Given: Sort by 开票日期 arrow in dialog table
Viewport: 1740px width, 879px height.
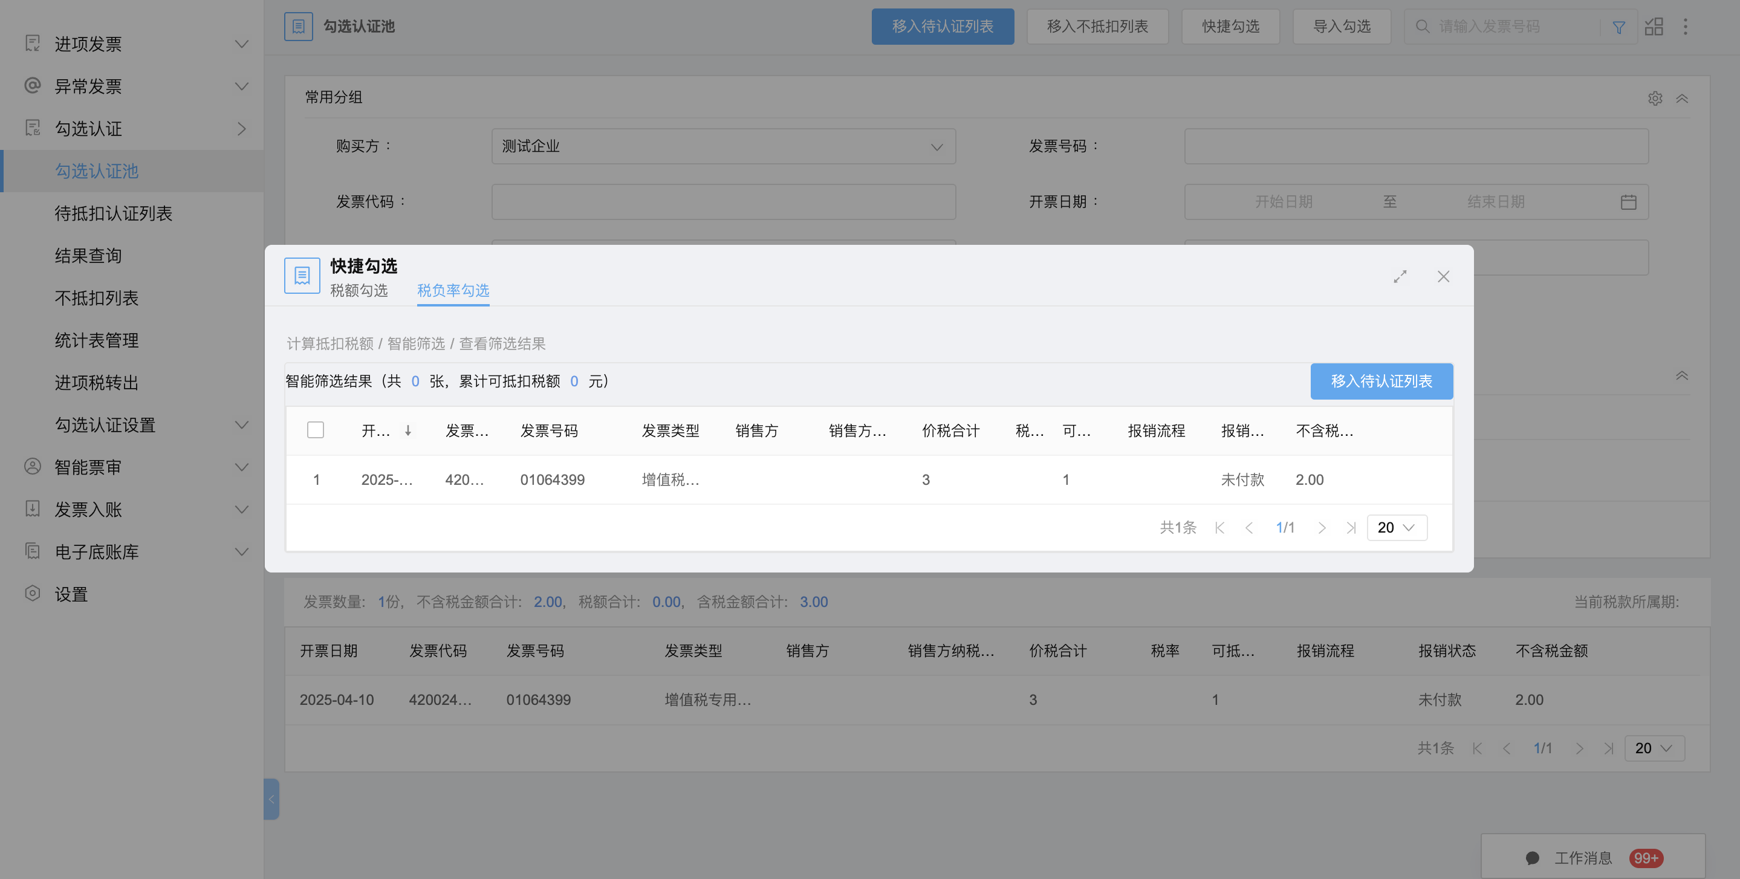Looking at the screenshot, I should click(408, 430).
